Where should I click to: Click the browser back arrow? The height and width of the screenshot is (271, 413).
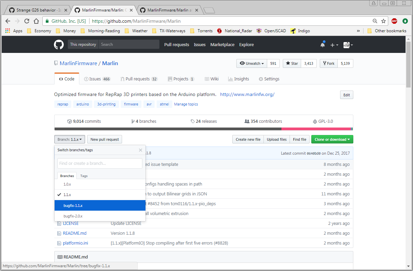point(8,21)
